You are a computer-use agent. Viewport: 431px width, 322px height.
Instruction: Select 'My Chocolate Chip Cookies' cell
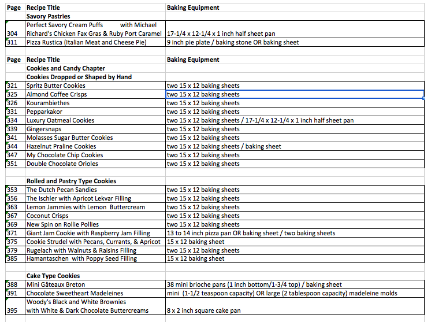[95, 155]
